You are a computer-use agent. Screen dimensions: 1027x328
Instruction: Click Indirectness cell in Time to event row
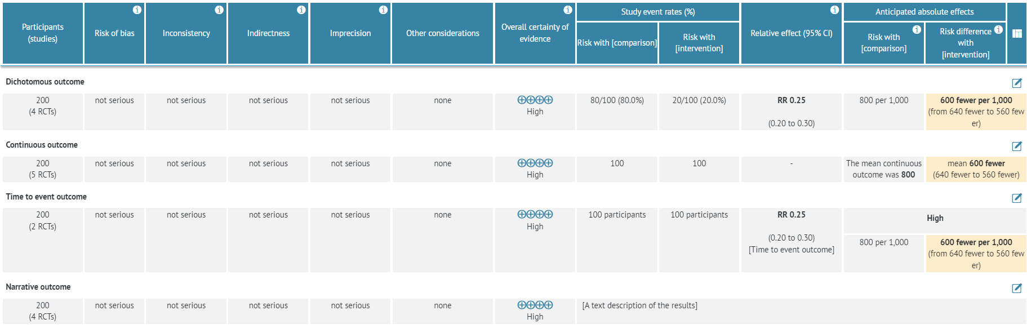268,240
